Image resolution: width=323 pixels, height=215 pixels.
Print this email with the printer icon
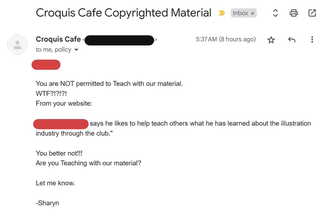click(x=294, y=13)
